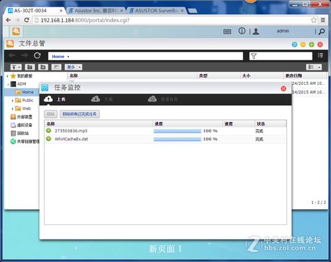Click the greyed-out remove button in Task Monitor
The image size is (331, 262).
[51, 114]
